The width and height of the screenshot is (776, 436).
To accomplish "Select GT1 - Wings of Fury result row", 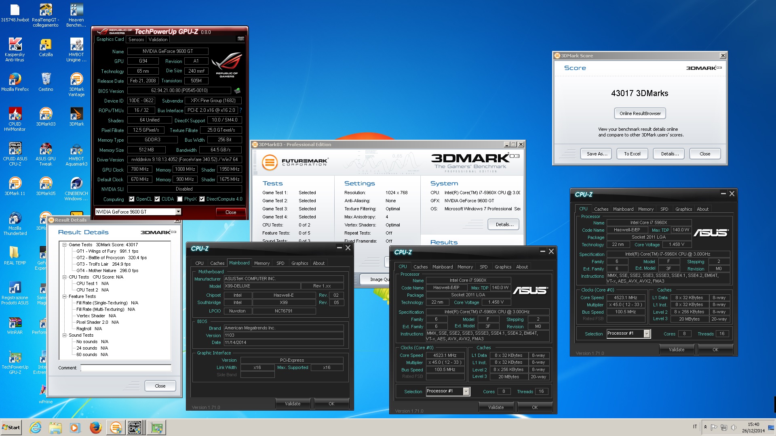I will (107, 251).
